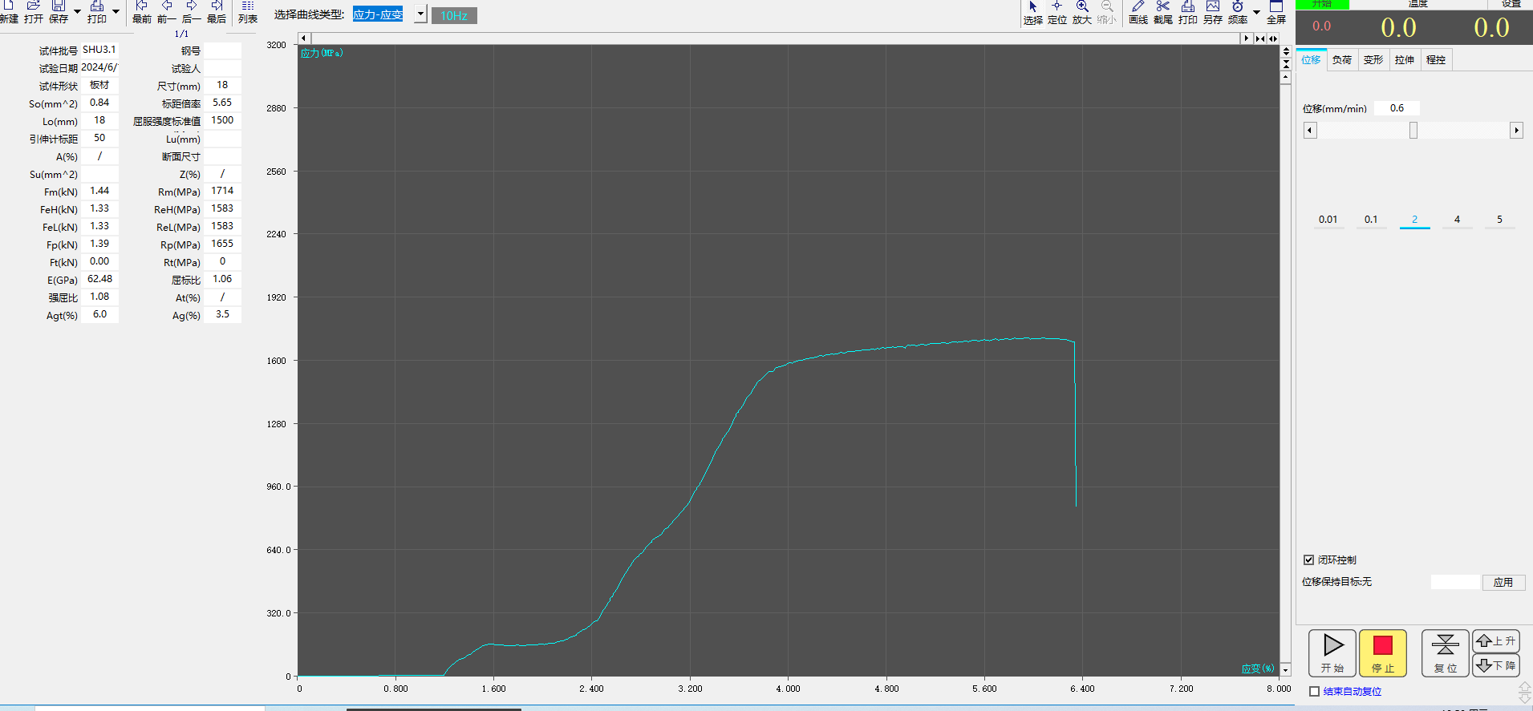The height and width of the screenshot is (711, 1533).
Task: Open the 列表 (list) view
Action: pyautogui.click(x=248, y=10)
